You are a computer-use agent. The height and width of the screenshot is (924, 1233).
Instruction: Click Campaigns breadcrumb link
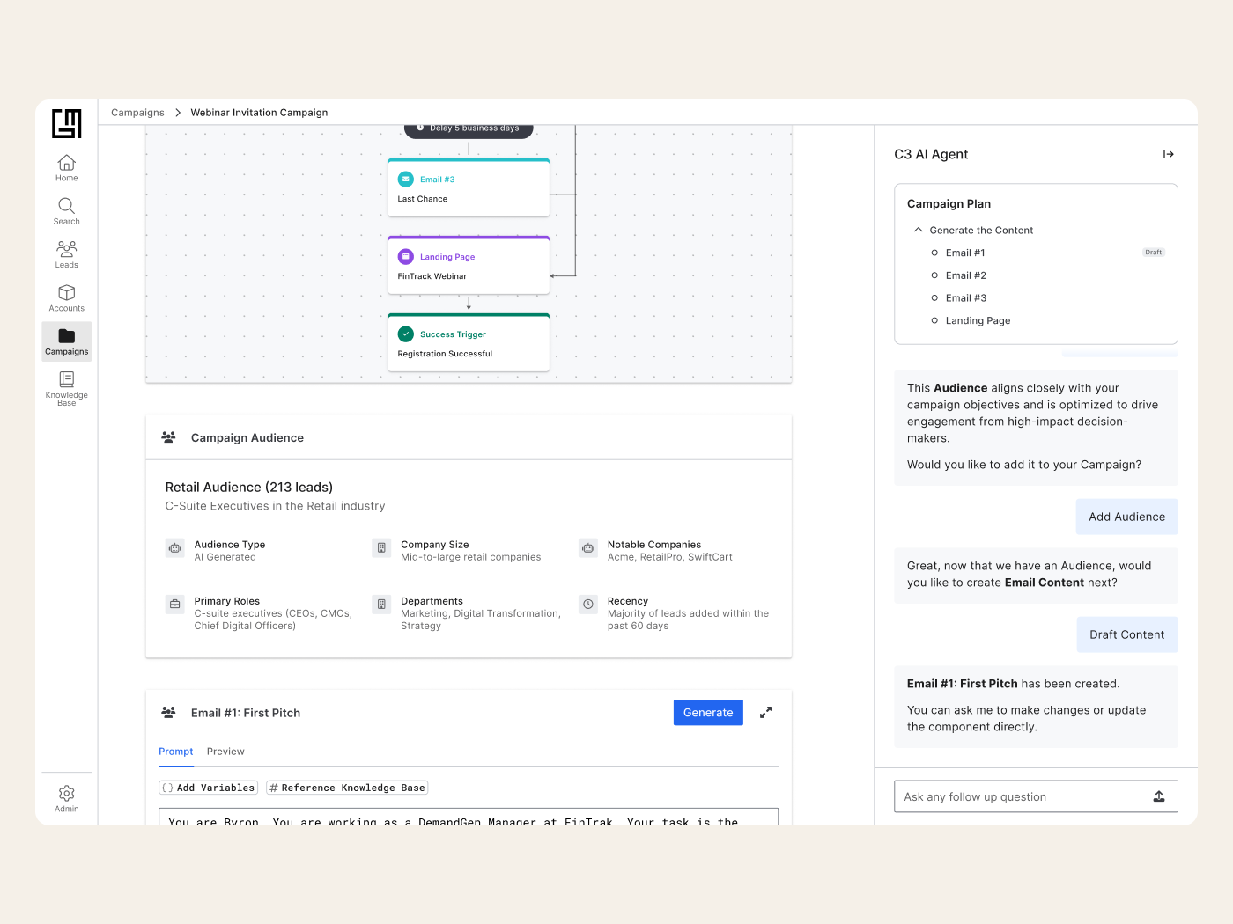[137, 113]
